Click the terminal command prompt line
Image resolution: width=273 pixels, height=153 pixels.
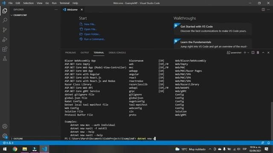click(110, 139)
